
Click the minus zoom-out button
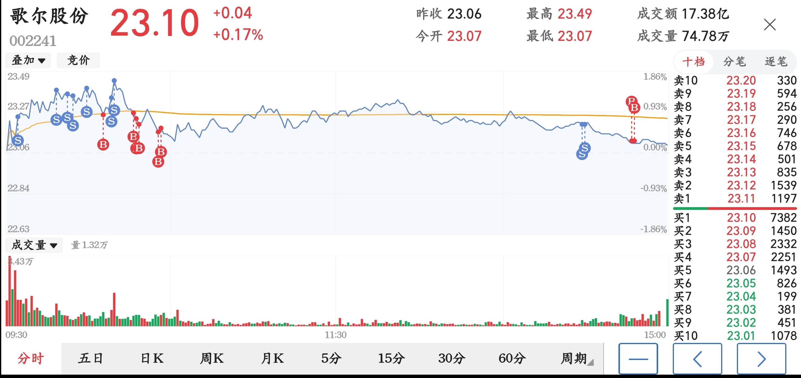[x=638, y=359]
